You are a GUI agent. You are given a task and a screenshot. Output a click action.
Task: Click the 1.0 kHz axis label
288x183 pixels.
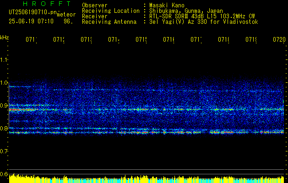click(x=4, y=83)
